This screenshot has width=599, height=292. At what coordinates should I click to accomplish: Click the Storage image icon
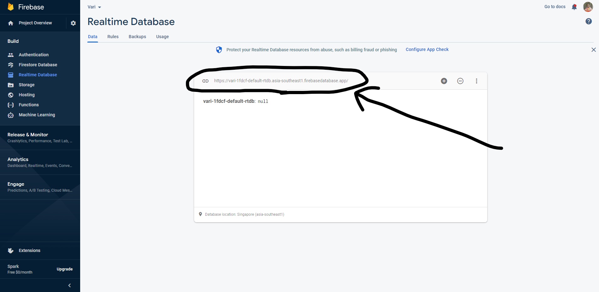11,85
